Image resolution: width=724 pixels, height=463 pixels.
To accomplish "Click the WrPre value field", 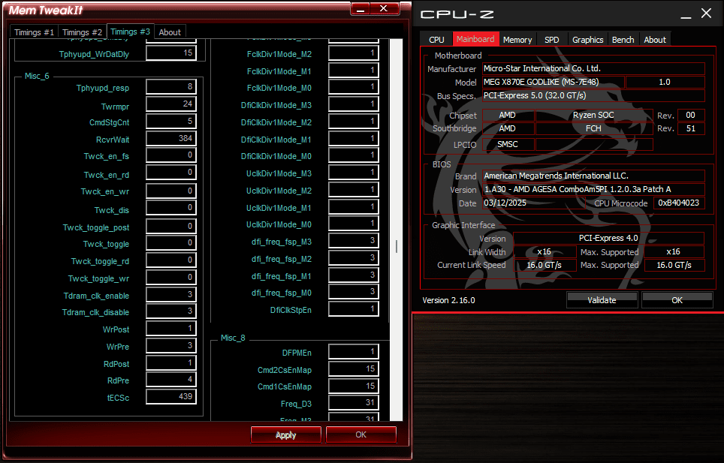I will click(x=170, y=345).
